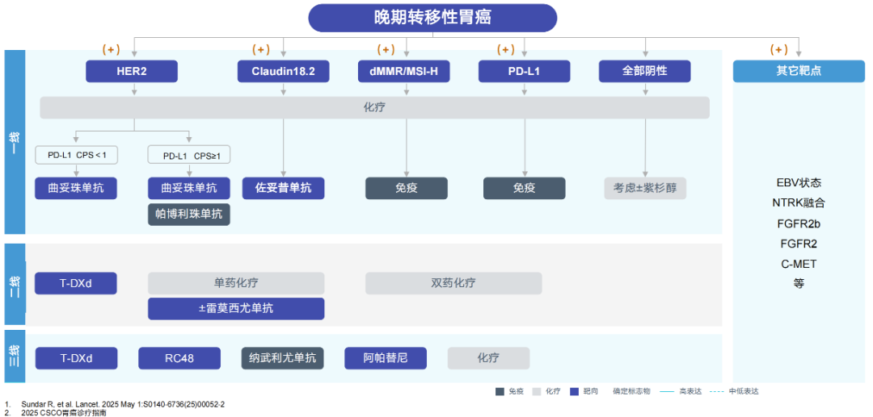Screen dimensions: 873x417
Task: Select the 二线 row label
Action: [x=15, y=284]
